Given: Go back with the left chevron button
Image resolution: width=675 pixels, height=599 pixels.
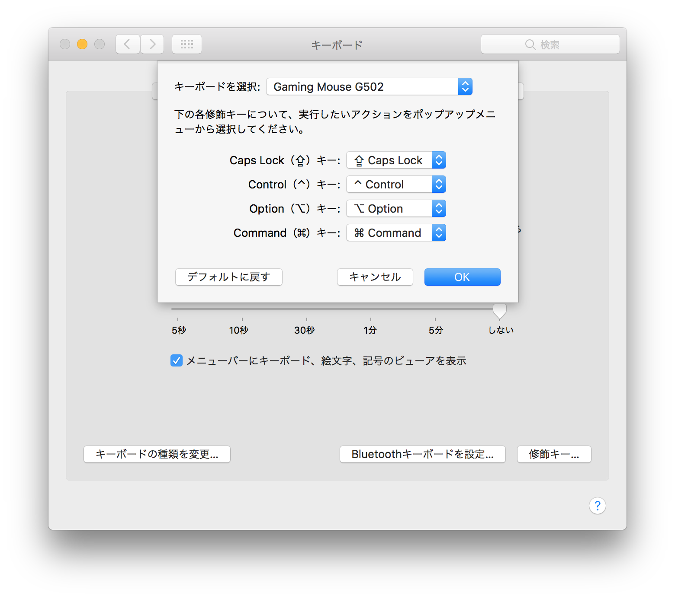Looking at the screenshot, I should [128, 44].
